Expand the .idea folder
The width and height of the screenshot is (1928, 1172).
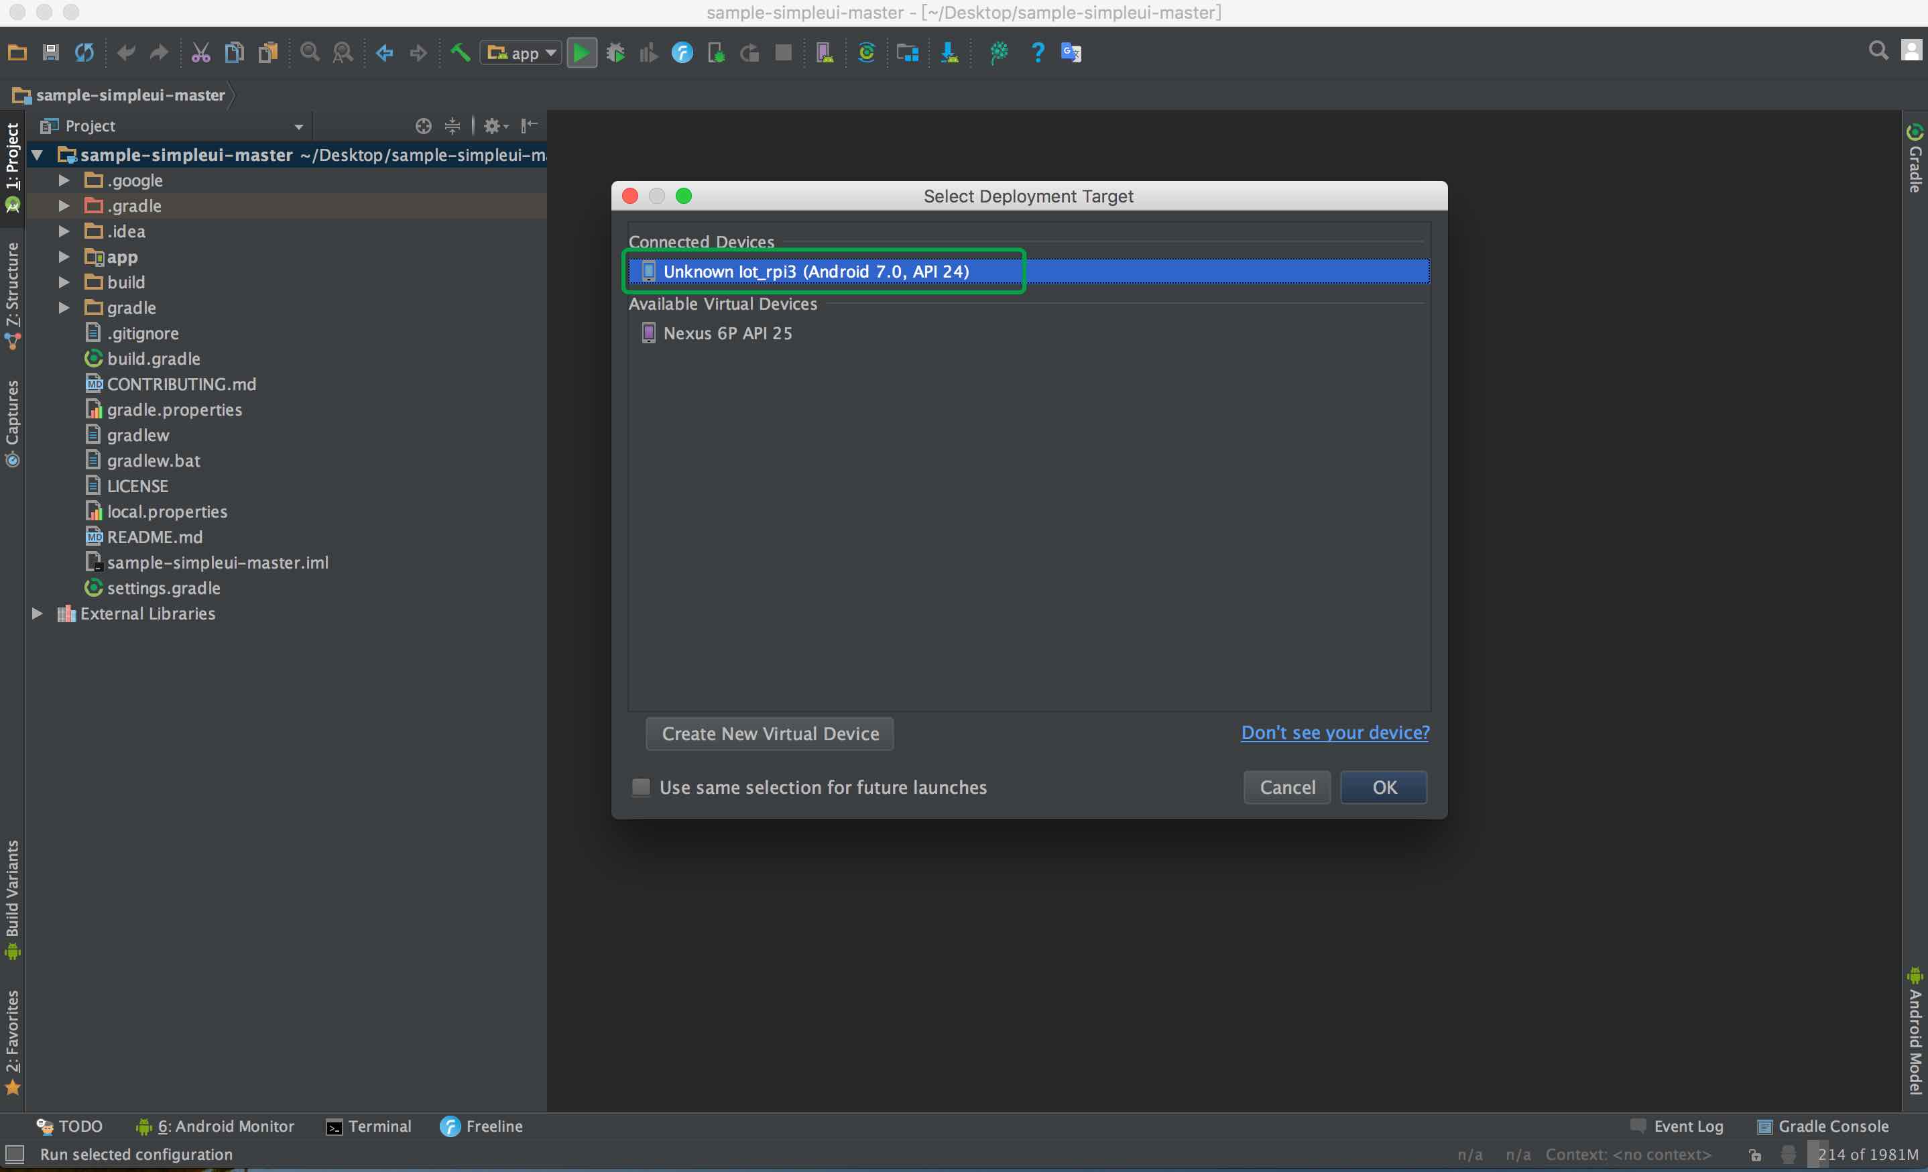tap(64, 231)
